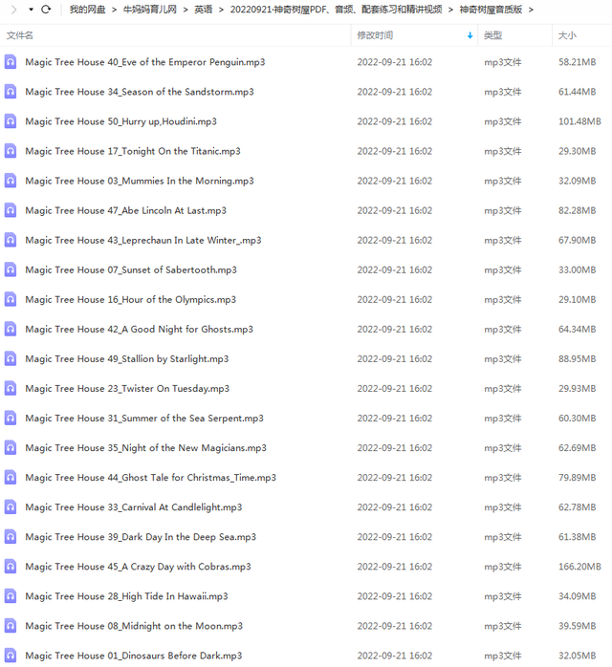Click mp3 icon of Twister On Tuesday
Image resolution: width=612 pixels, height=667 pixels.
(x=11, y=388)
